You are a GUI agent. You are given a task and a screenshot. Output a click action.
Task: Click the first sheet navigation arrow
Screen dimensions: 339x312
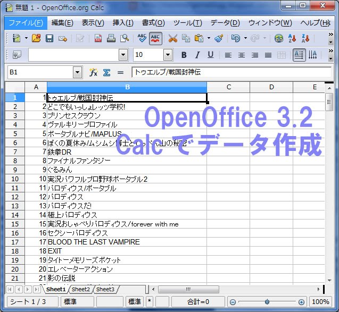tap(10, 289)
